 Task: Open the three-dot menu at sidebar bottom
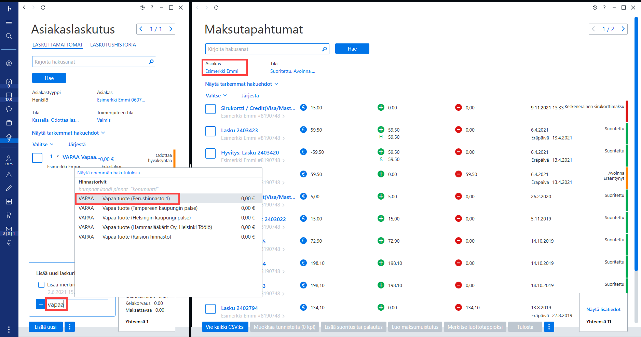coord(9,329)
